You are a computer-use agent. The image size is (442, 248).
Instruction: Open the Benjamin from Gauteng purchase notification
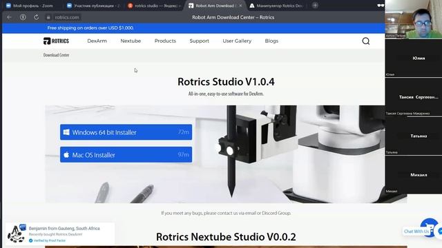[60, 234]
